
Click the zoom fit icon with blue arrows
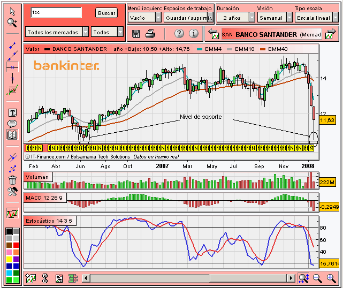(x=303, y=278)
